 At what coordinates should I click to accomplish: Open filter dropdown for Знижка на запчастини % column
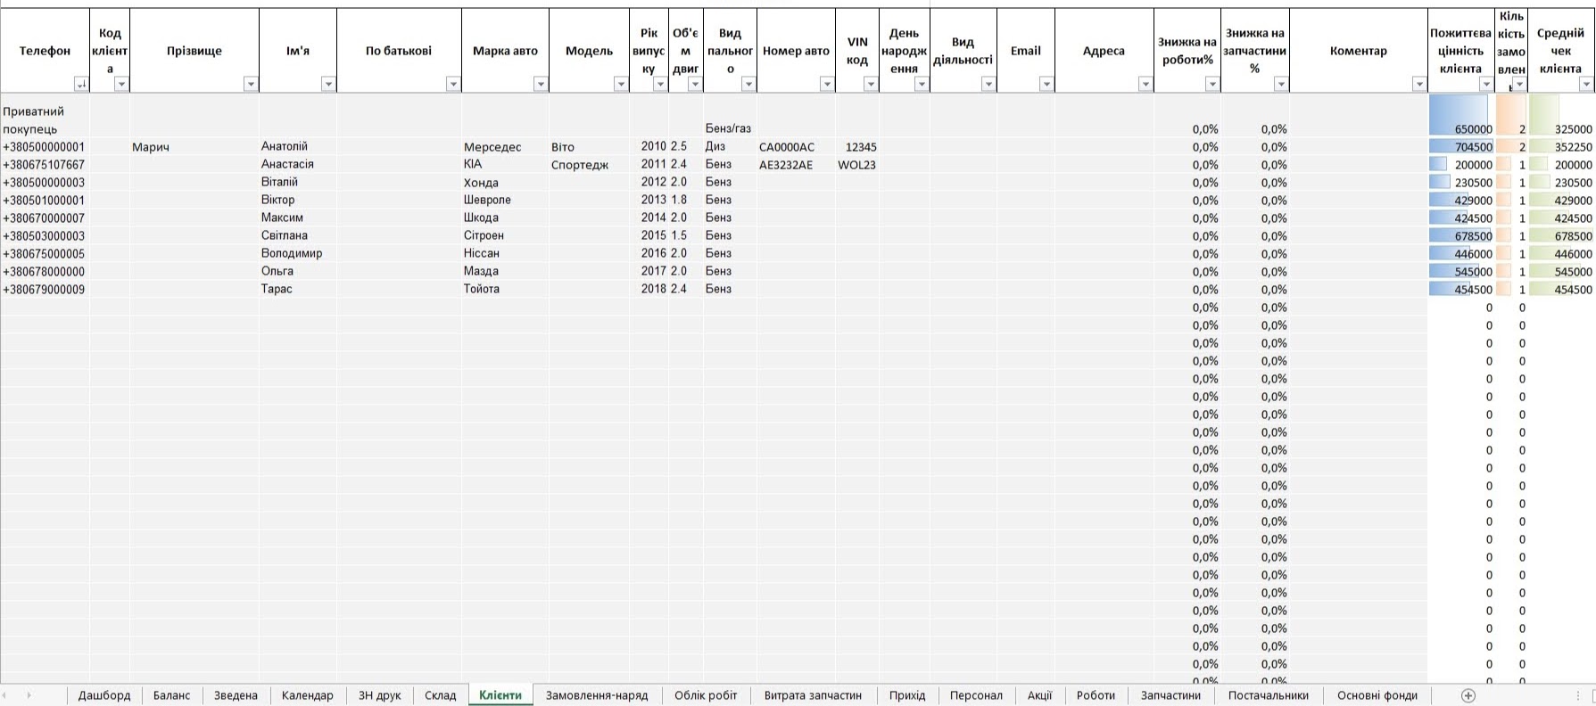tap(1281, 85)
